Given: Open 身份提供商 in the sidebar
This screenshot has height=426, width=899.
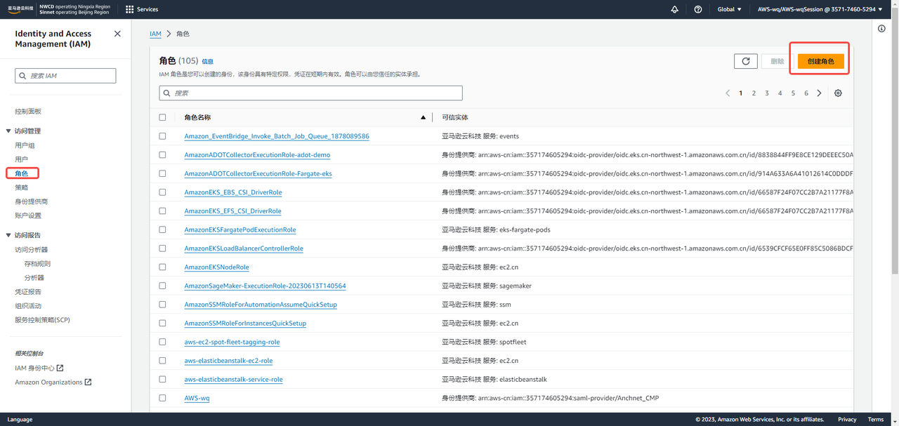Looking at the screenshot, I should [31, 201].
